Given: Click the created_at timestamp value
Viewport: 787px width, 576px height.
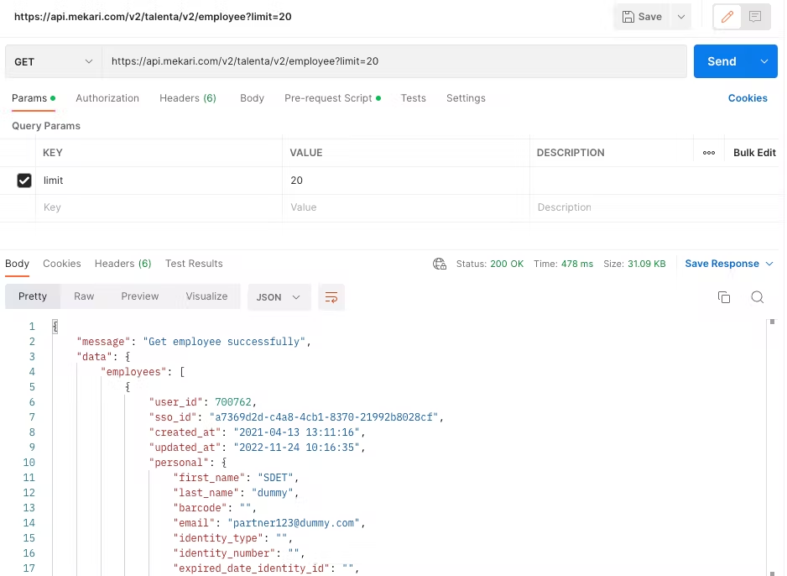Looking at the screenshot, I should tap(297, 432).
